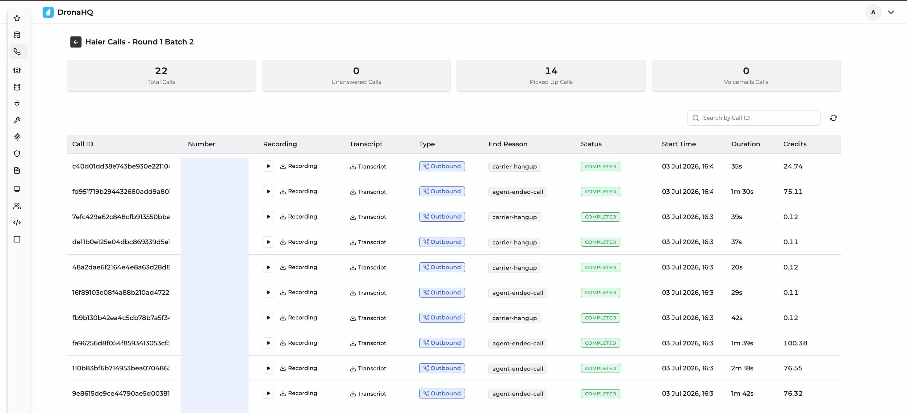Download Transcript for the 1m 42s call
Image resolution: width=907 pixels, height=413 pixels.
tap(368, 394)
